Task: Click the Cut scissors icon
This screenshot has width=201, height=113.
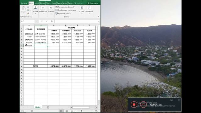Action: pyautogui.click(x=28, y=7)
